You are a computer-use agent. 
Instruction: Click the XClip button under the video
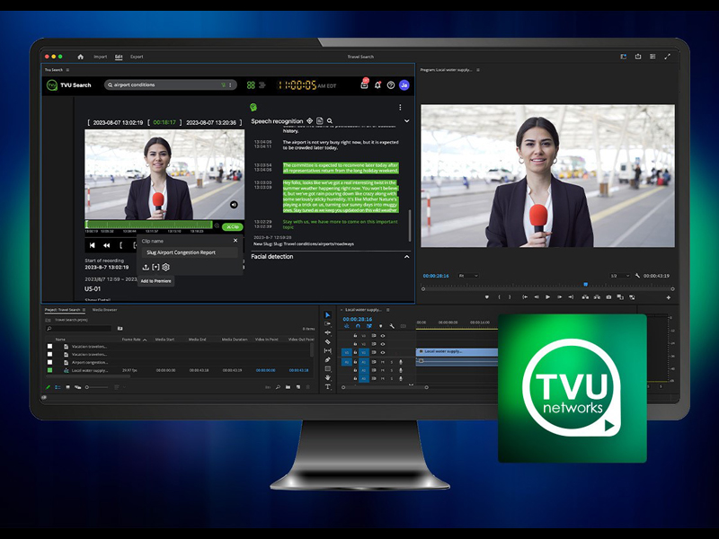[232, 227]
